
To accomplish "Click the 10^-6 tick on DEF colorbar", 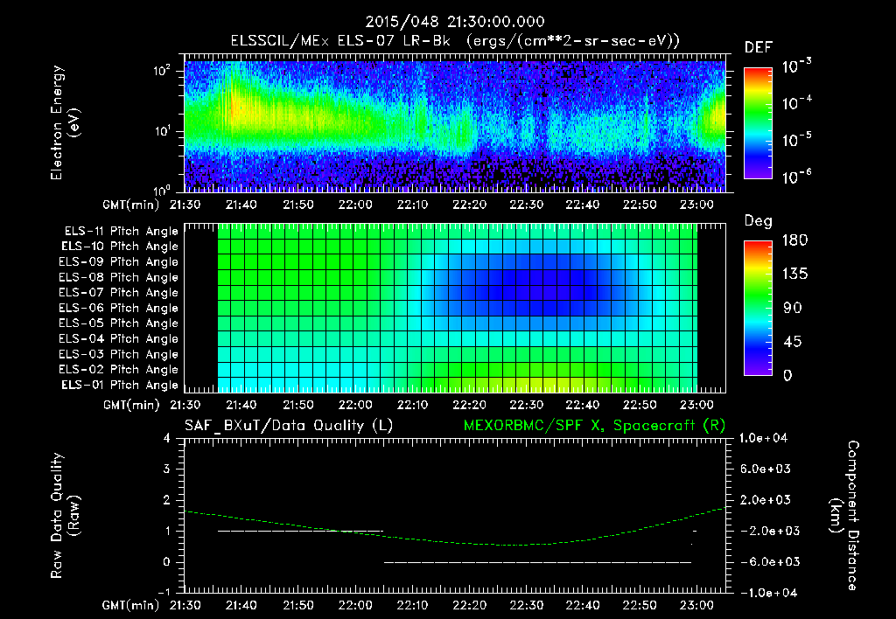I will click(796, 177).
